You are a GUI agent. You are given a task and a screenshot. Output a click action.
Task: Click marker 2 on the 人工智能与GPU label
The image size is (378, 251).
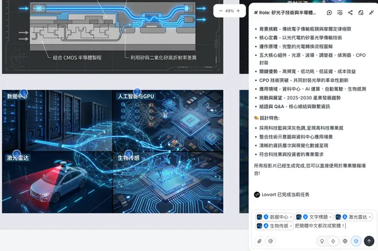pyautogui.click(x=137, y=92)
